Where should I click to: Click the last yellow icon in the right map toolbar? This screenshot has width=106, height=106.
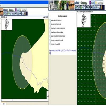pos(101,7)
